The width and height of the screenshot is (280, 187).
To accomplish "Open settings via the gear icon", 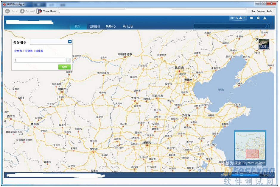I will (258, 18).
